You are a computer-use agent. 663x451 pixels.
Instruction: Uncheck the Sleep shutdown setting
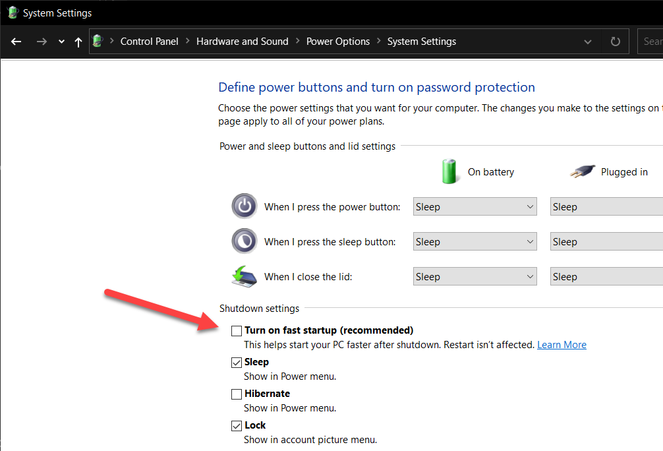point(236,362)
